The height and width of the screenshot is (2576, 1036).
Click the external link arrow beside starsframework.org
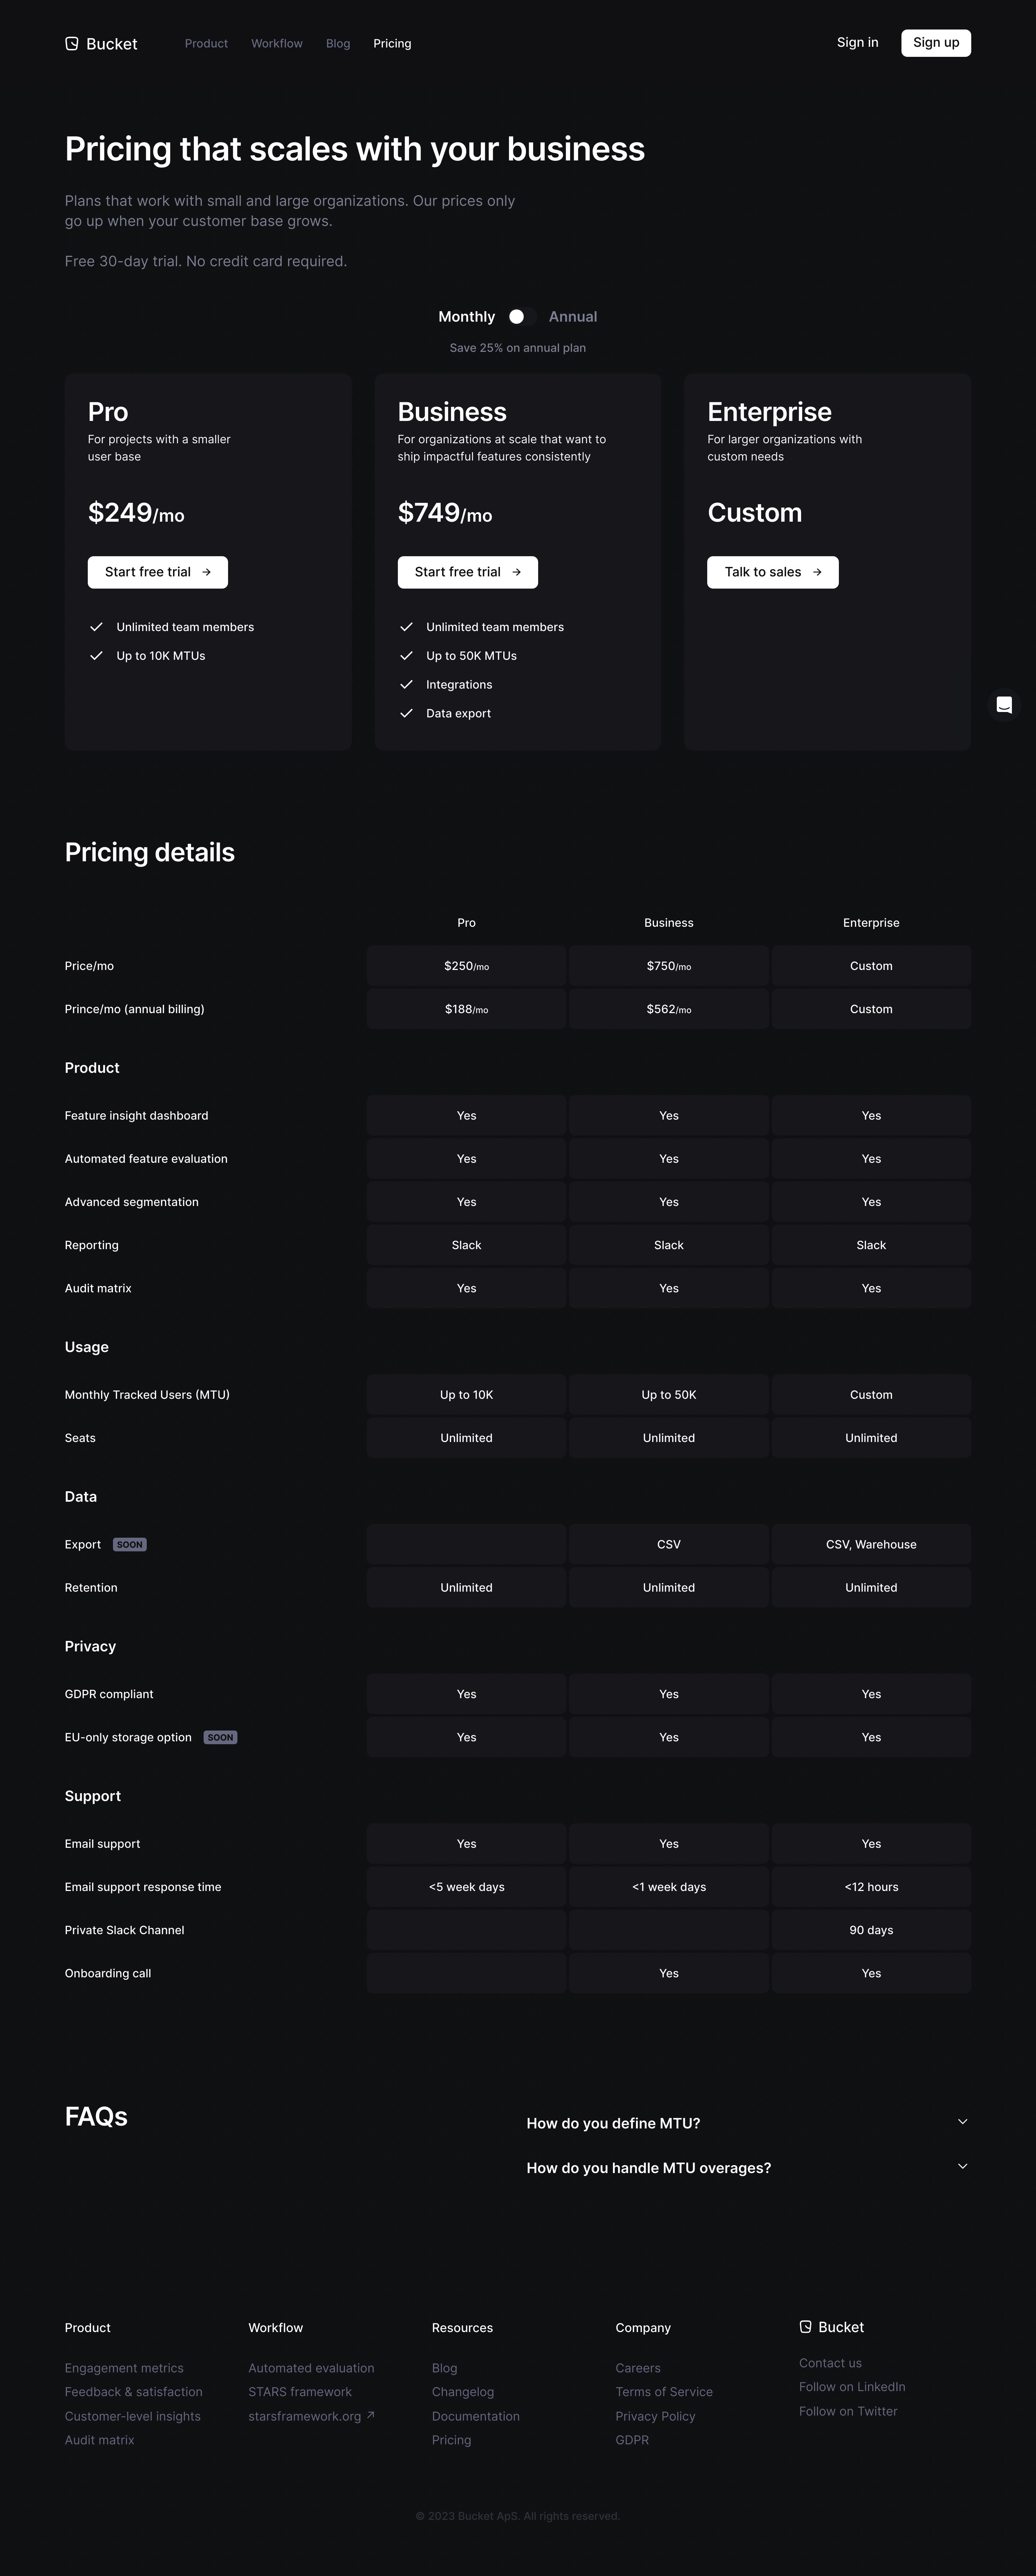[371, 2415]
